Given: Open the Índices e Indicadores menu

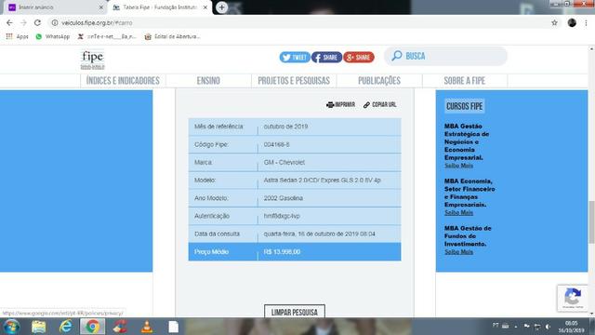Looking at the screenshot, I should (x=123, y=81).
